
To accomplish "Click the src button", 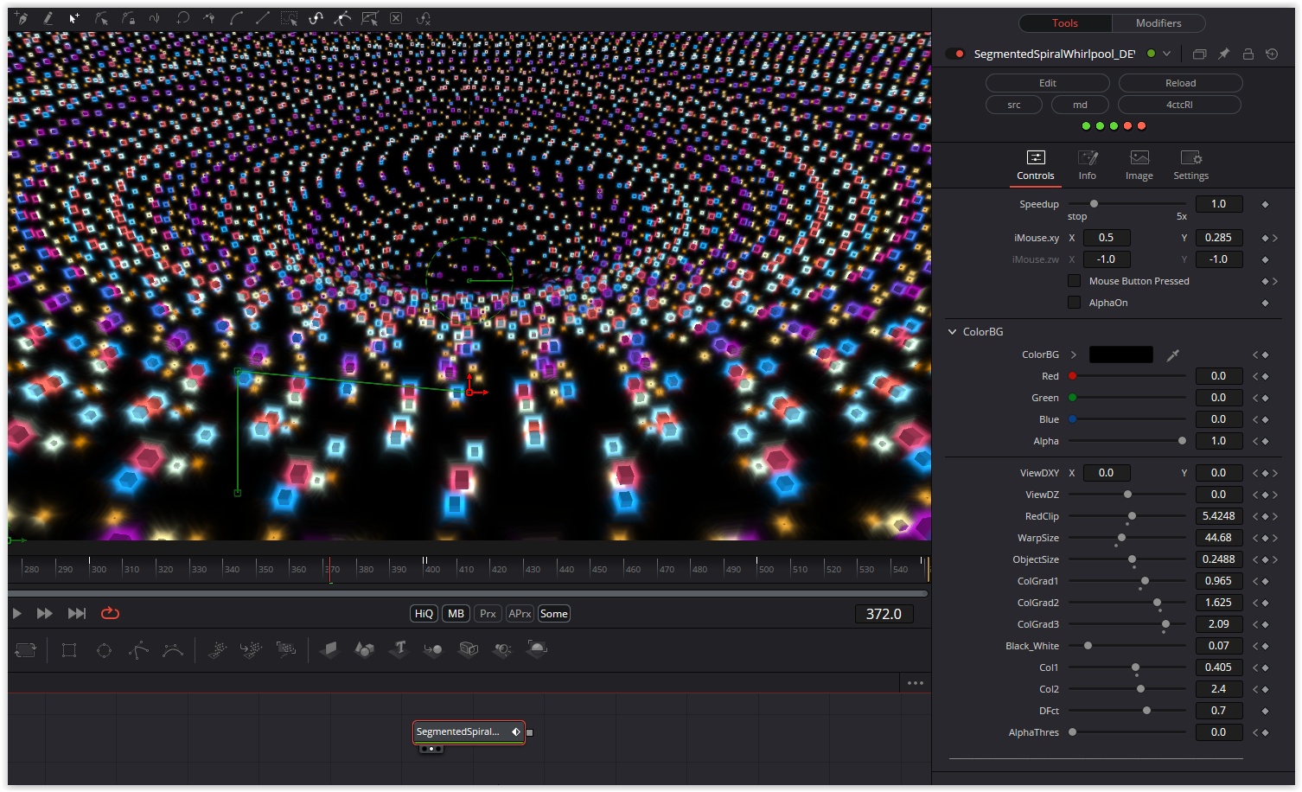I will tap(1014, 105).
